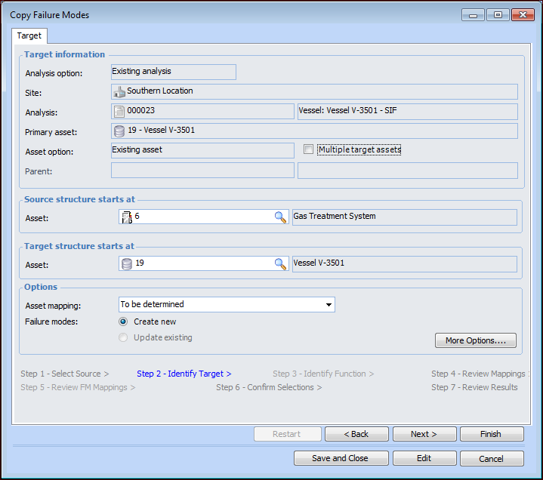Click Save and Close
Screen dimensions: 543x480
[x=340, y=458]
